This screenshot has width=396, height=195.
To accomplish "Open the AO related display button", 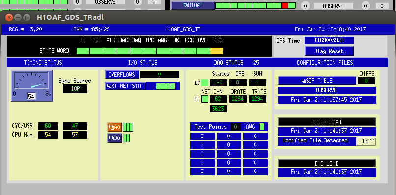I will click(x=114, y=127).
